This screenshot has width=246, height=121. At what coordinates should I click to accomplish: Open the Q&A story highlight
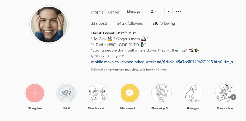66,93
